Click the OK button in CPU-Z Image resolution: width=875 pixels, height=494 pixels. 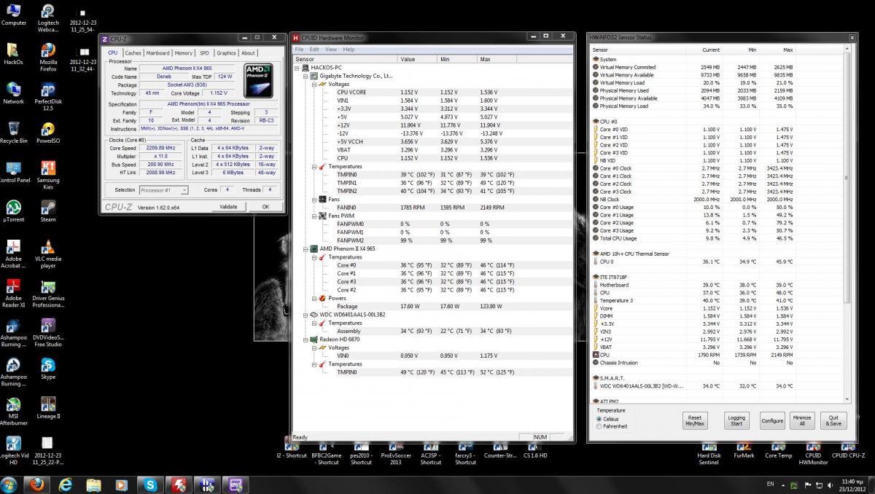(x=265, y=207)
